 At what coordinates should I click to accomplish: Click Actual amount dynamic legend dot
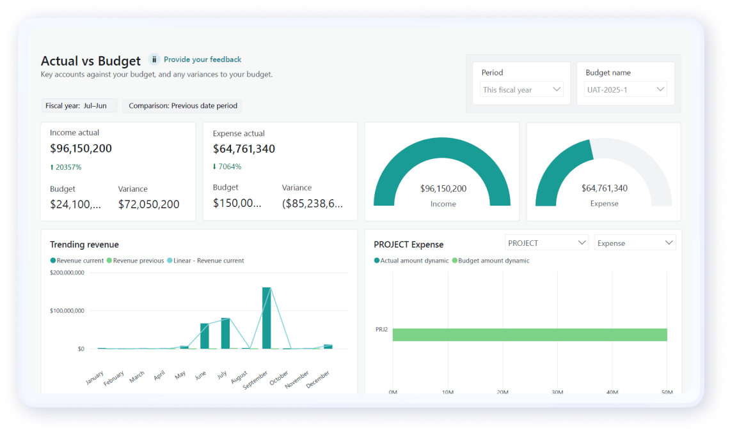[x=377, y=261]
